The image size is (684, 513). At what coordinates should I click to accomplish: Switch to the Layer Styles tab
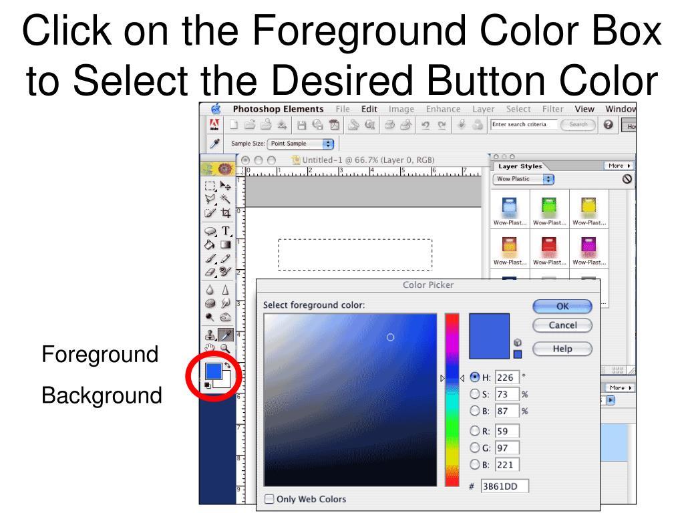(x=520, y=166)
